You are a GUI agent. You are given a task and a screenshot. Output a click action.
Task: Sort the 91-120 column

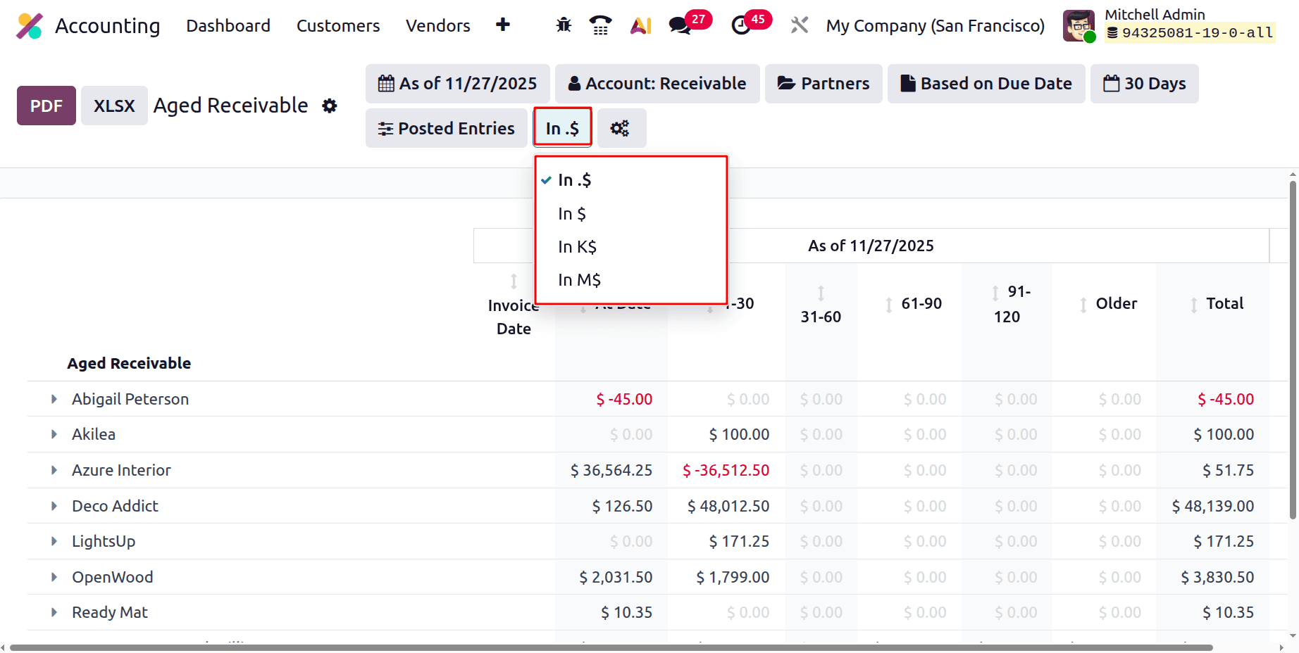995,292
